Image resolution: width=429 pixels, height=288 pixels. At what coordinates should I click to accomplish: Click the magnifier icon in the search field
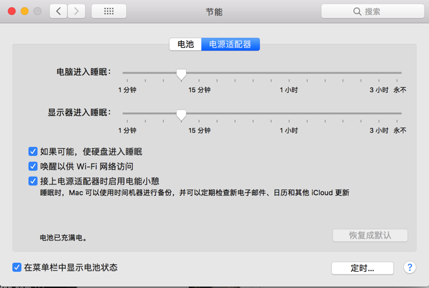357,12
